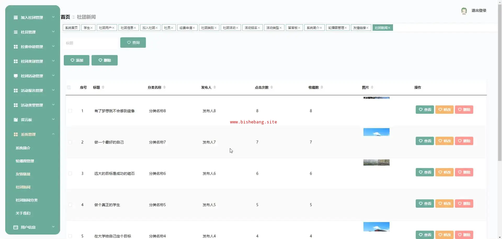Select the checkbox for row 3
This screenshot has height=239, width=502.
[x=70, y=174]
